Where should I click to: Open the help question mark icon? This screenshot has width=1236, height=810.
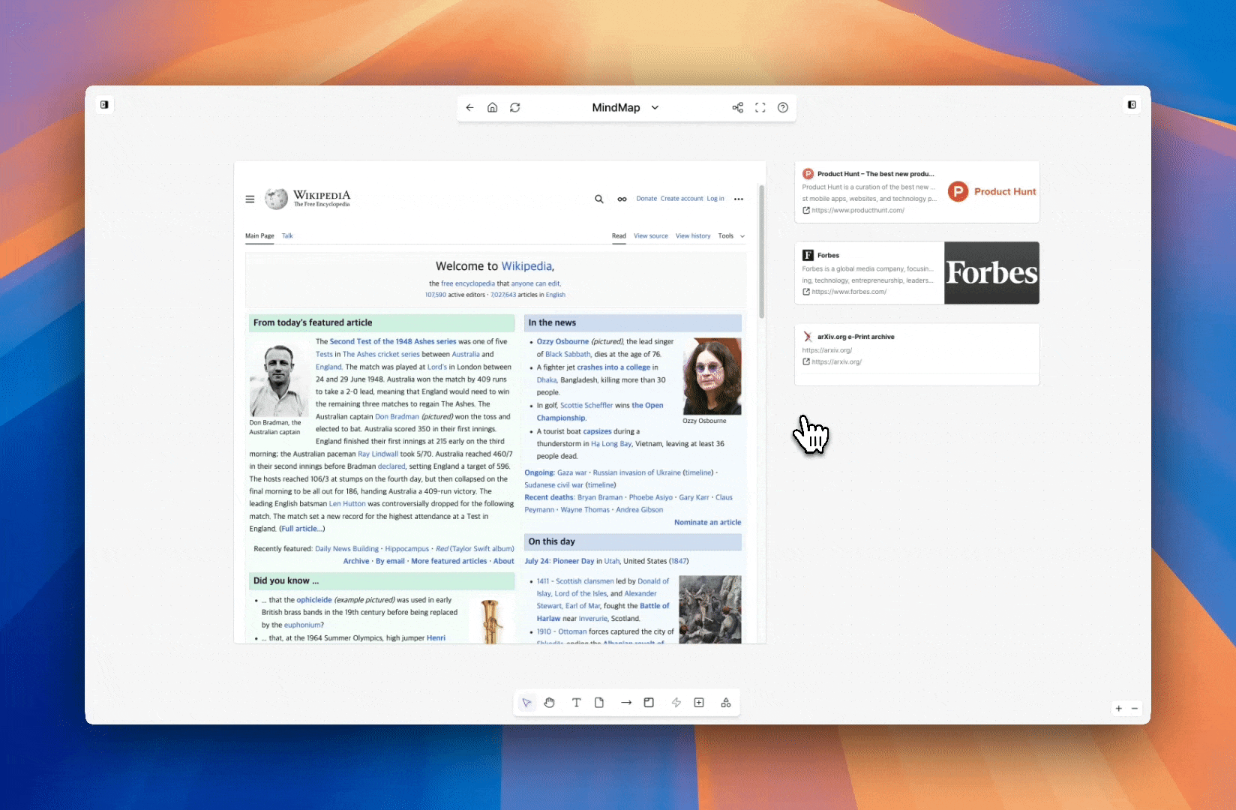[x=782, y=108]
